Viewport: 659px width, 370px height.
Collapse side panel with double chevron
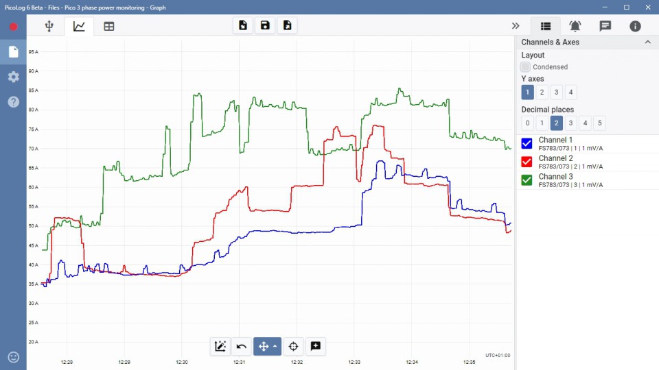[516, 26]
